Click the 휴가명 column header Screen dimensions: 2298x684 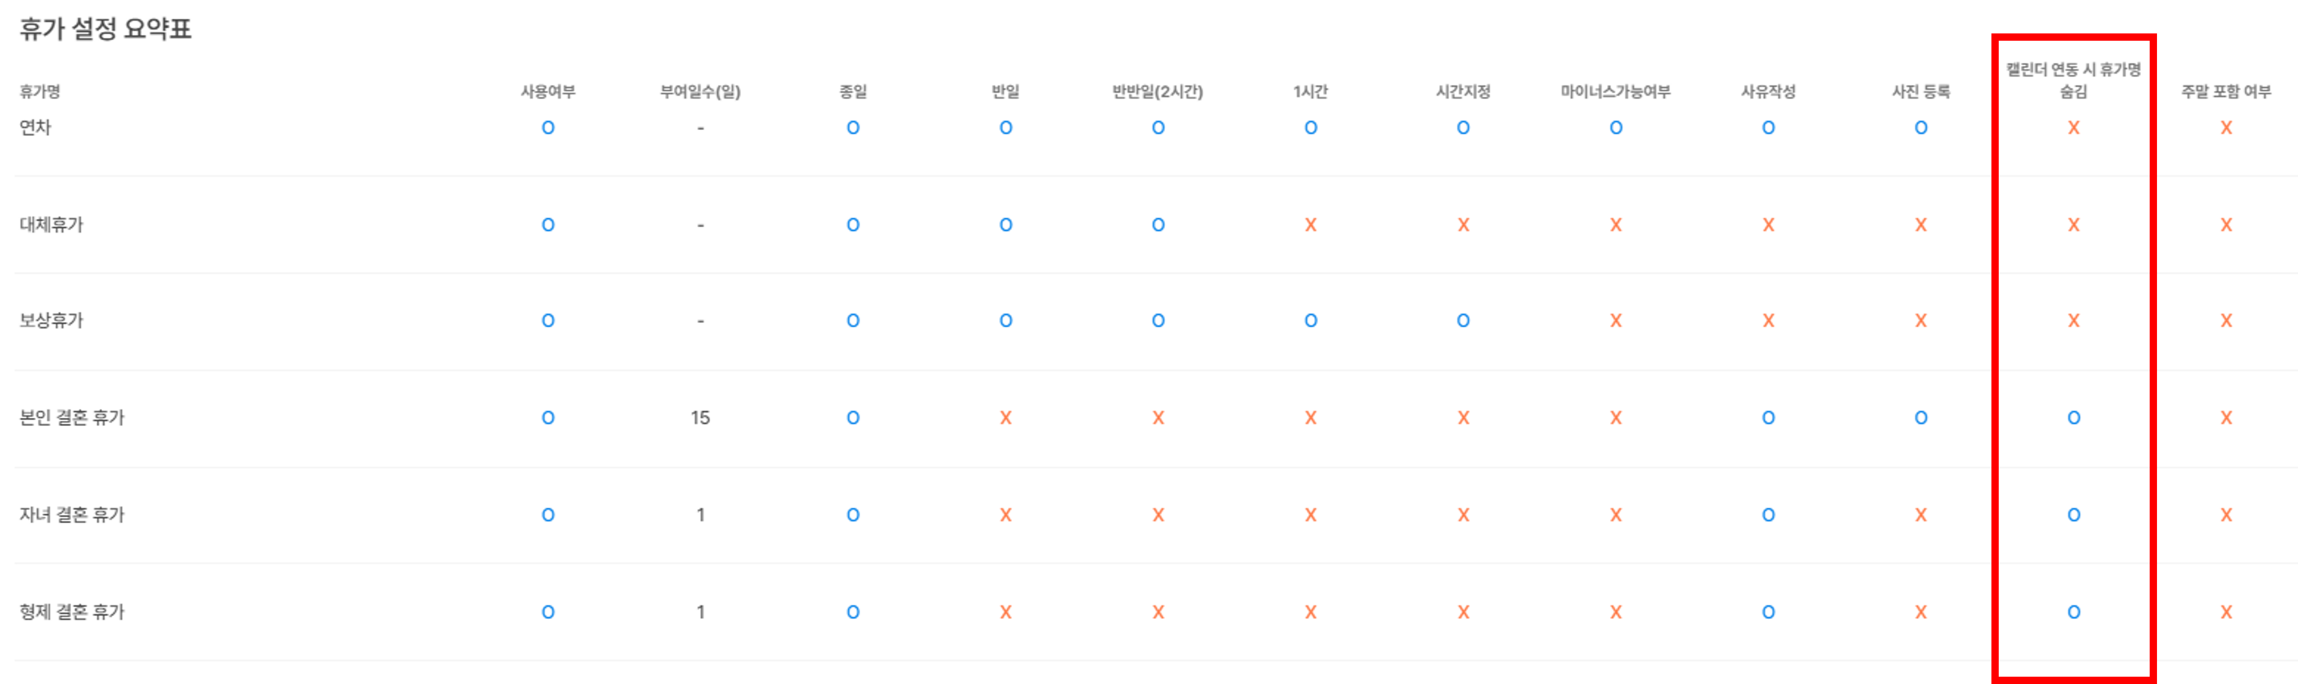(x=40, y=91)
